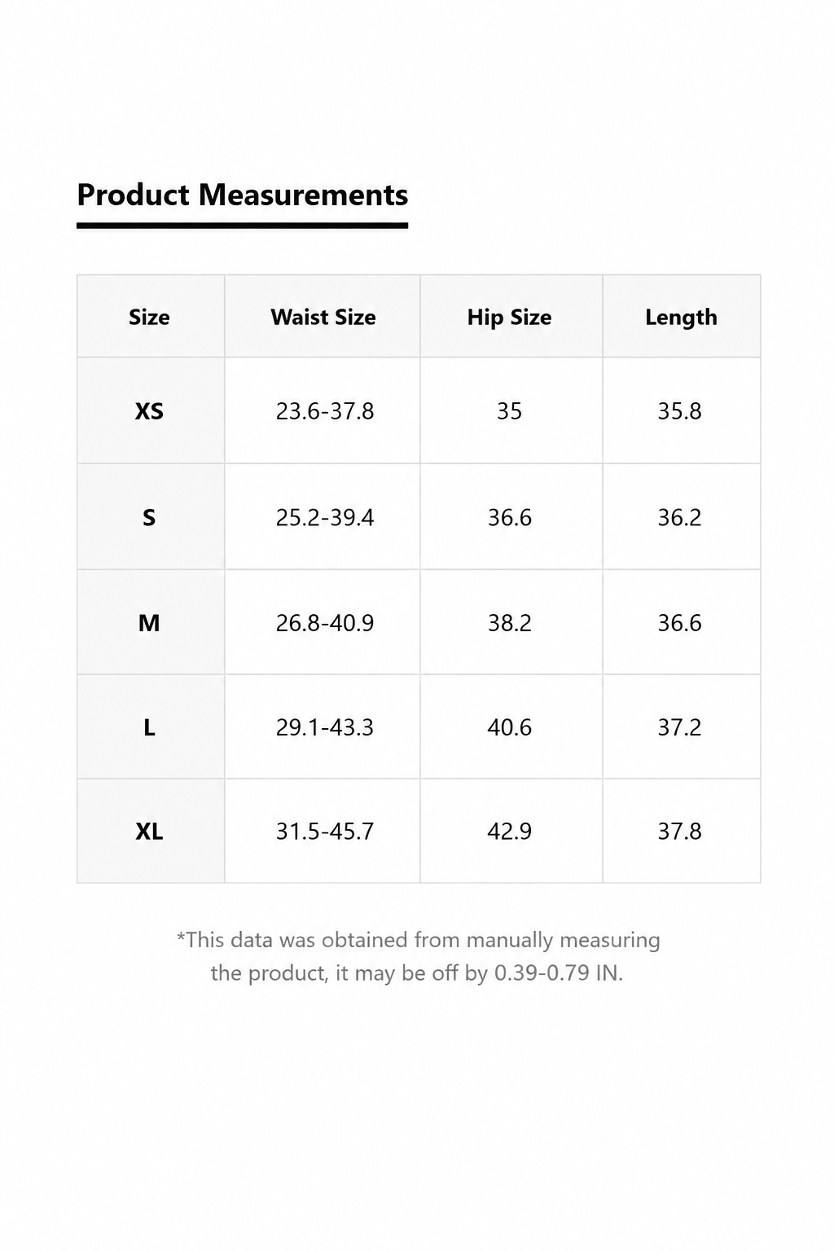Choose the L size row label
834x1251 pixels.
149,727
